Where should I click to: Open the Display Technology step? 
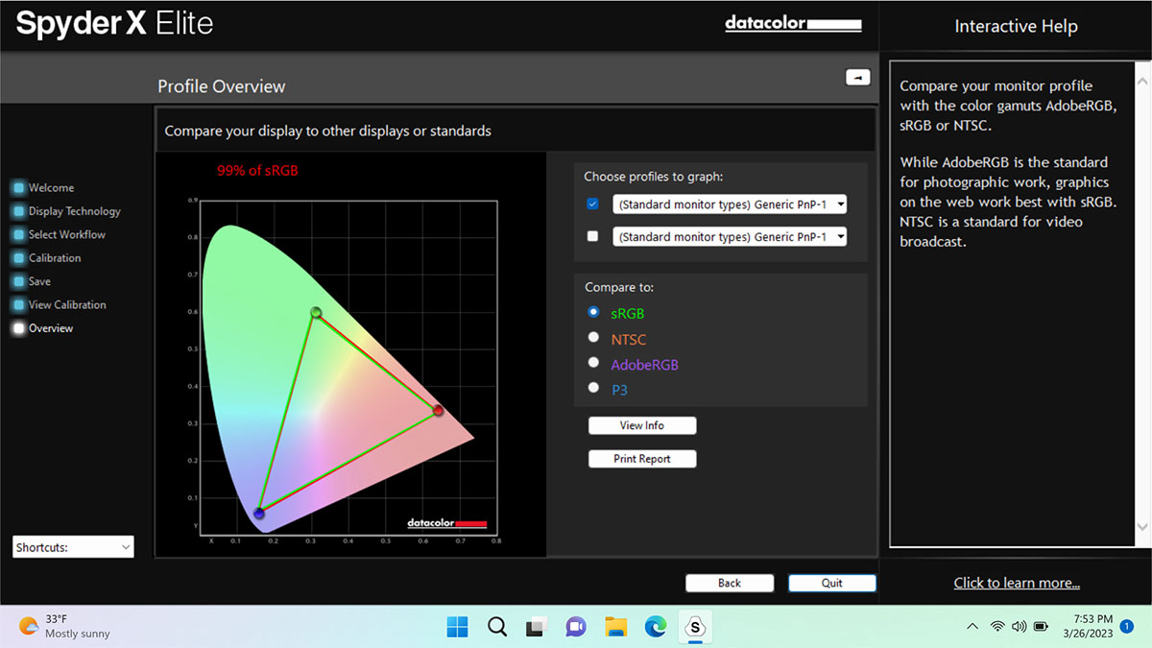75,211
